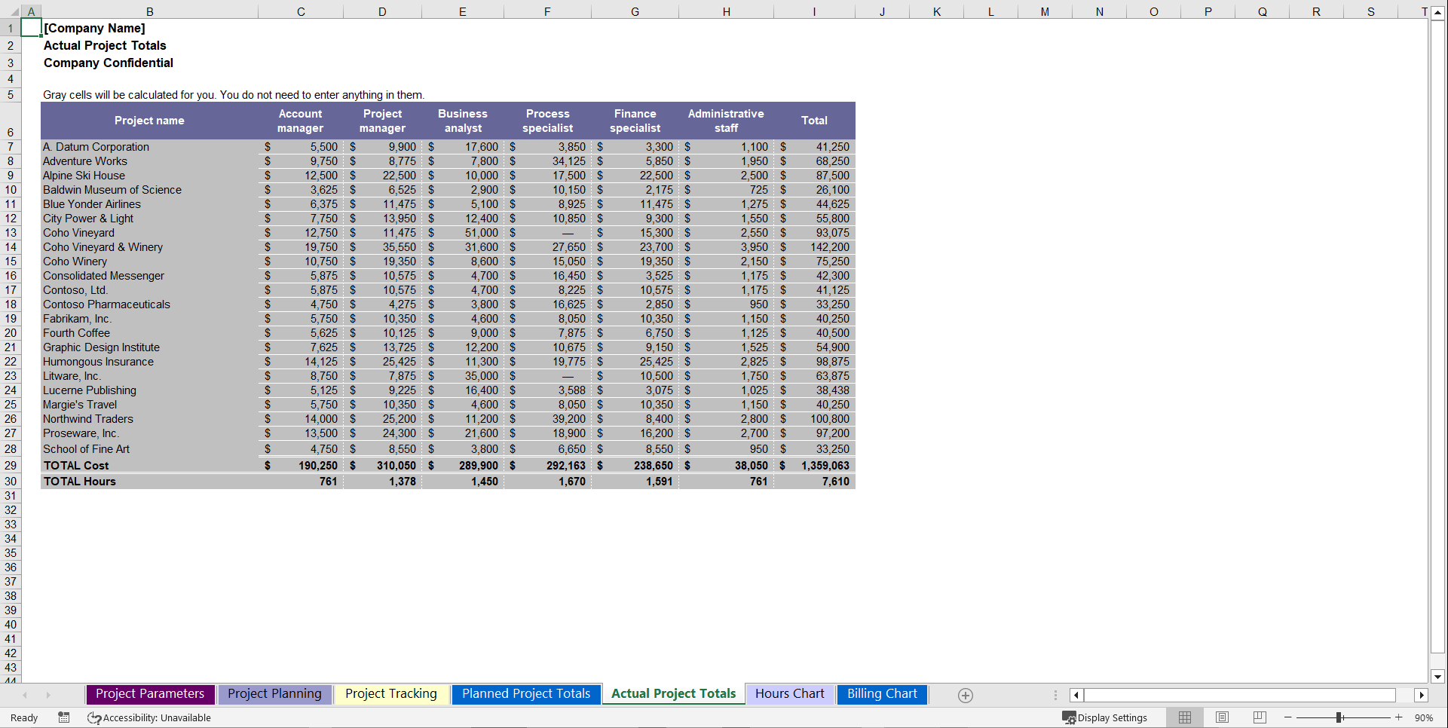Switch to Planned Project Totals tab
Screen dimensions: 1448x728
526,694
